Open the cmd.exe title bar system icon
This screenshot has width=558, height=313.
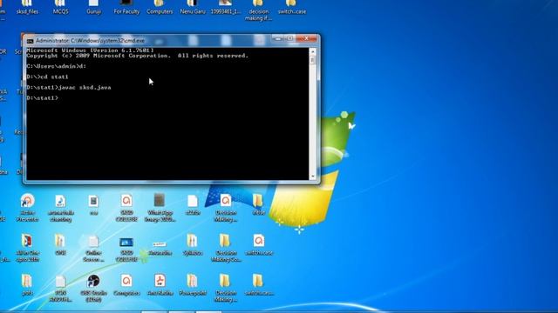tap(31, 41)
